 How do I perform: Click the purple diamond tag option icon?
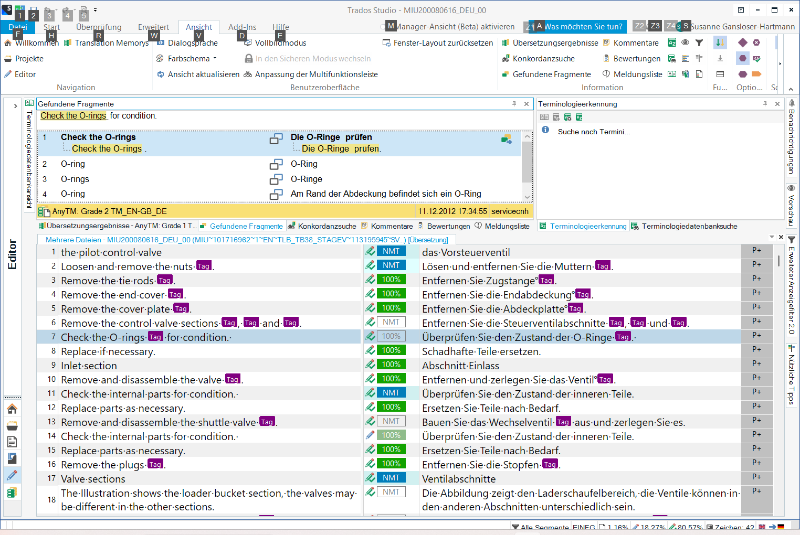742,42
